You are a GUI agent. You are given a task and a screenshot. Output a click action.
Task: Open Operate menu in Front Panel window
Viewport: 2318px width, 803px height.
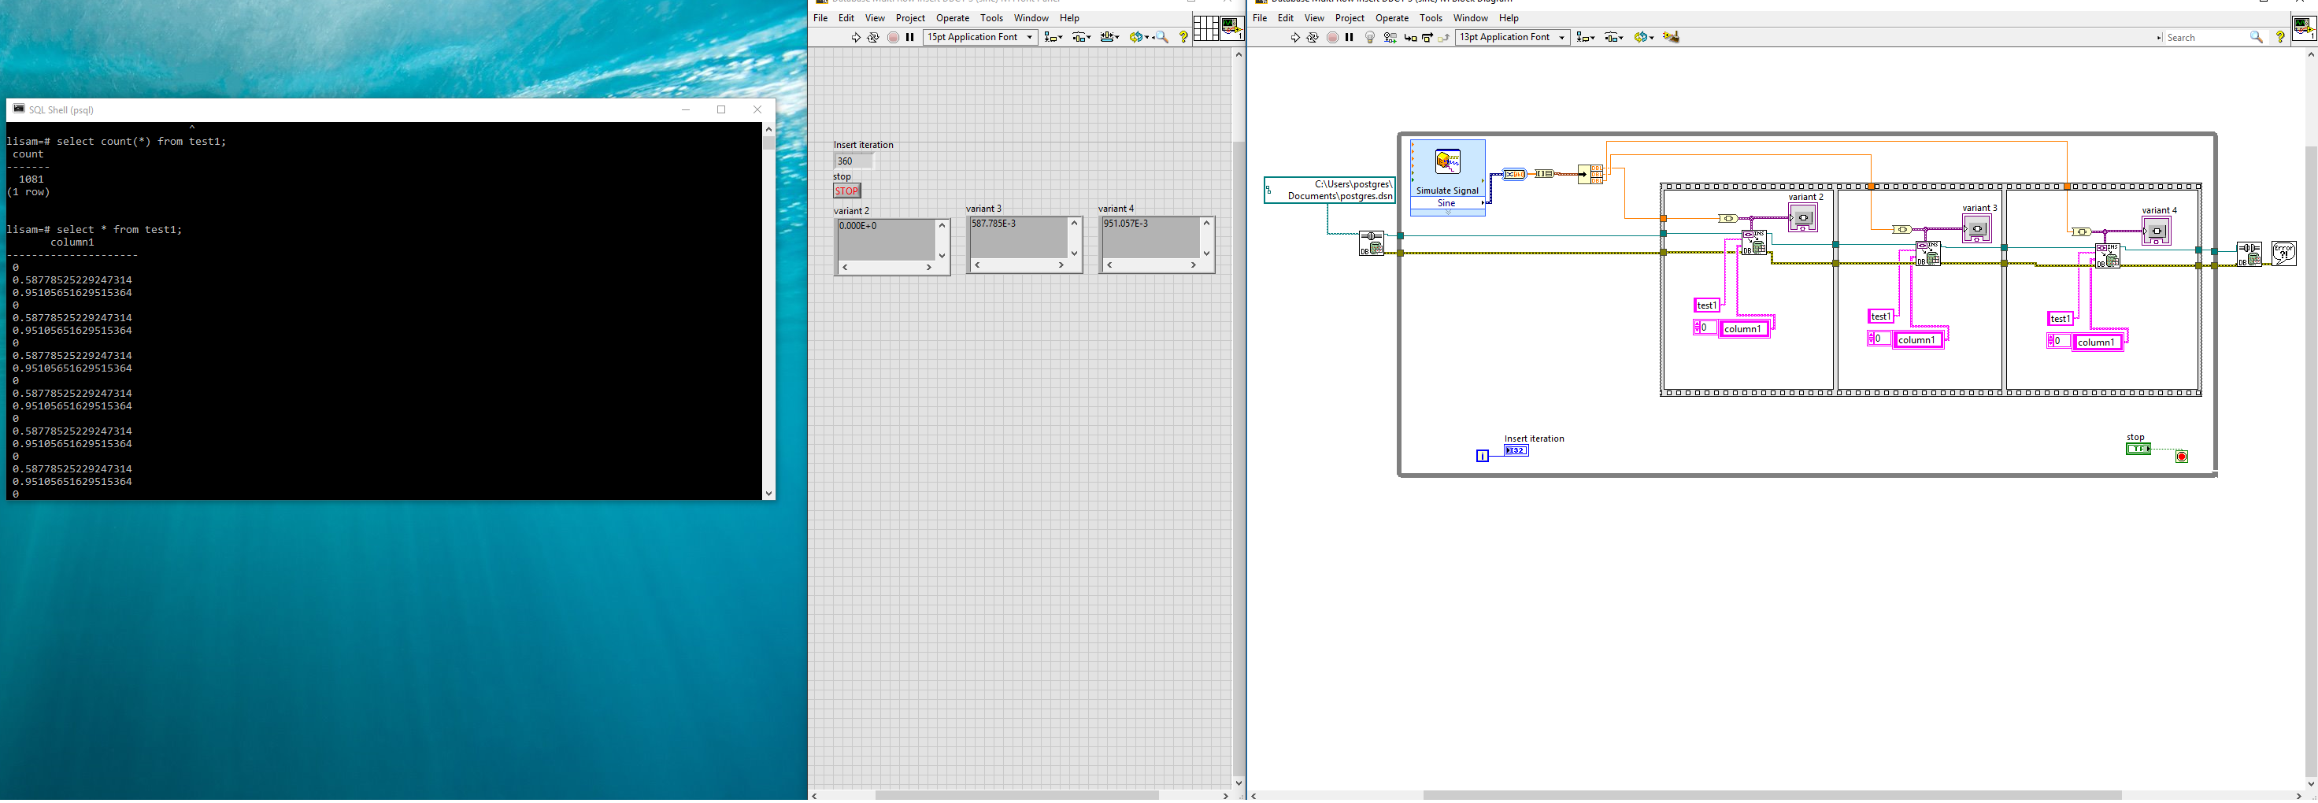(952, 18)
